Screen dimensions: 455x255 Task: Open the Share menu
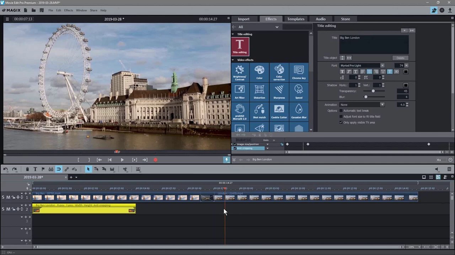(93, 10)
